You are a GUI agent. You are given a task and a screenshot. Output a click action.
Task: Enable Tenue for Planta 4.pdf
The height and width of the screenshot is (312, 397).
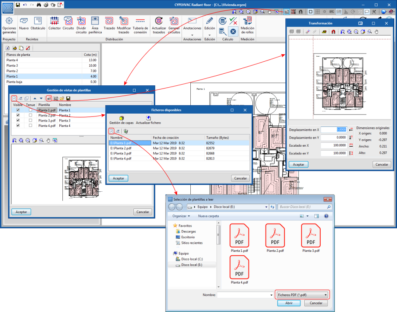[x=30, y=125]
